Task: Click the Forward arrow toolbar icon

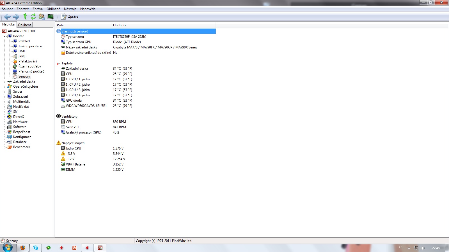Action: [x=16, y=17]
